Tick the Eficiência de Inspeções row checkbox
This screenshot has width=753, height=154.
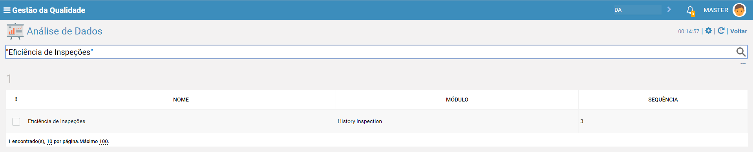pyautogui.click(x=16, y=122)
